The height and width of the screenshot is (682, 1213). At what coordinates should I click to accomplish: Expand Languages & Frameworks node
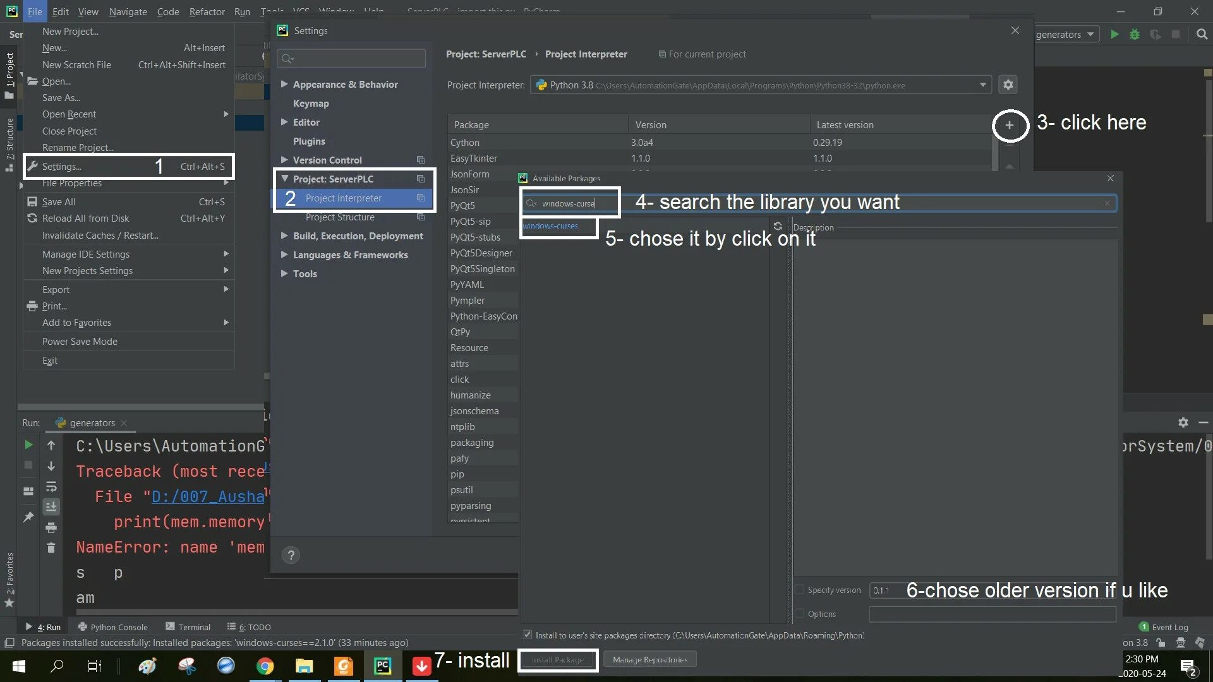click(x=284, y=254)
